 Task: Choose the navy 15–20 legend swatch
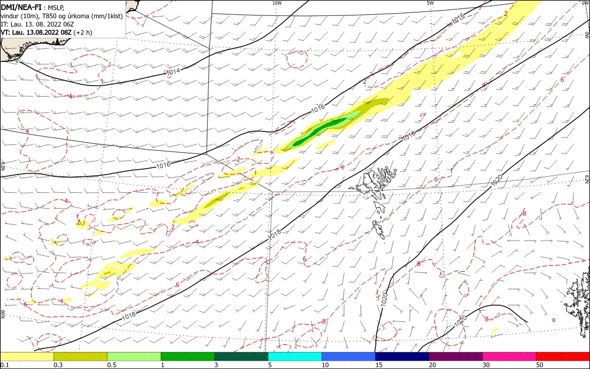pos(402,357)
